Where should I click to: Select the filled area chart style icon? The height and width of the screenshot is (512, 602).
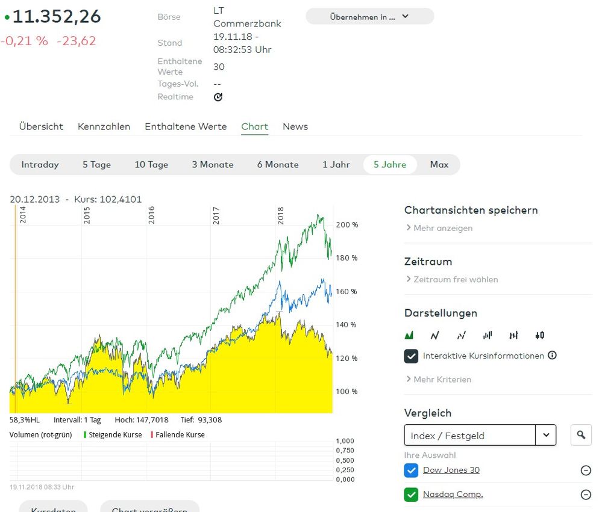click(x=409, y=335)
